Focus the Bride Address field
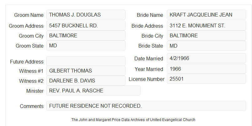The image size is (252, 126). pyautogui.click(x=206, y=26)
